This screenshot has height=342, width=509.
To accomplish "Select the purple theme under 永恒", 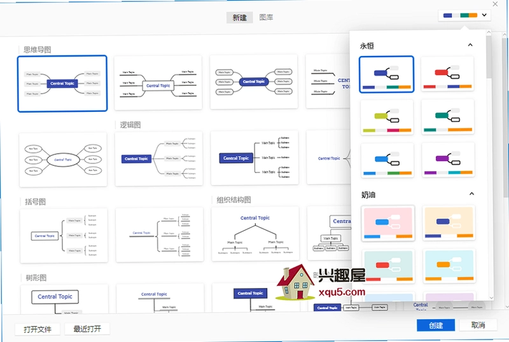I will tap(448, 160).
